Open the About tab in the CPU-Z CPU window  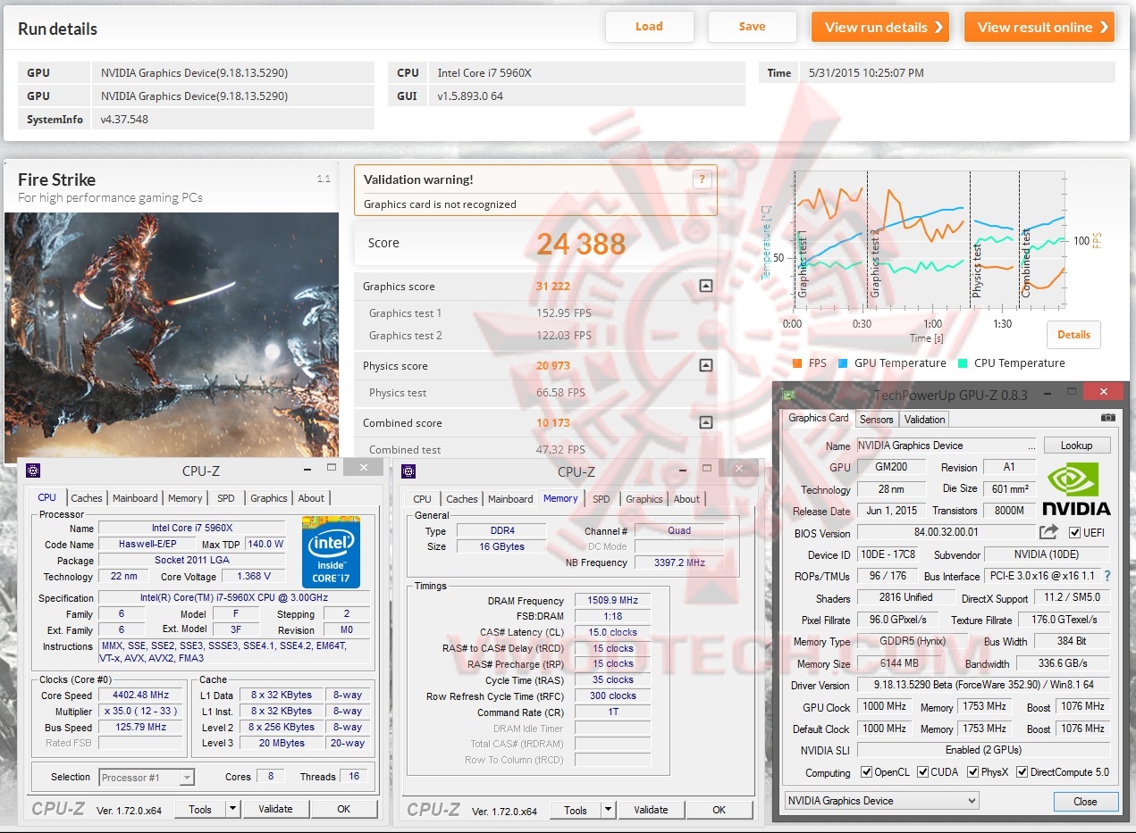tap(311, 498)
